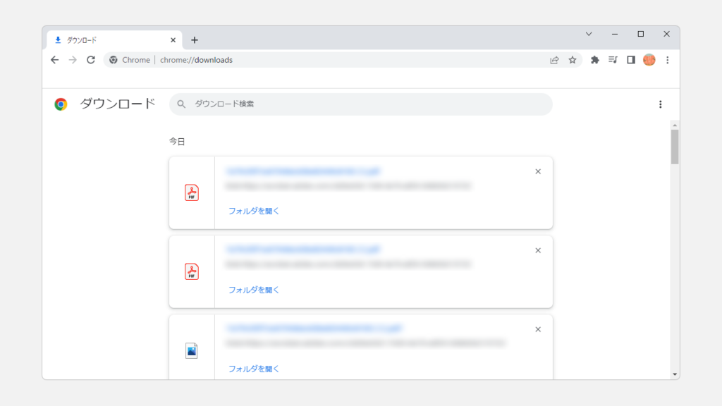Focus the ダウンロード検索 search field
Image resolution: width=722 pixels, height=406 pixels.
pyautogui.click(x=360, y=104)
